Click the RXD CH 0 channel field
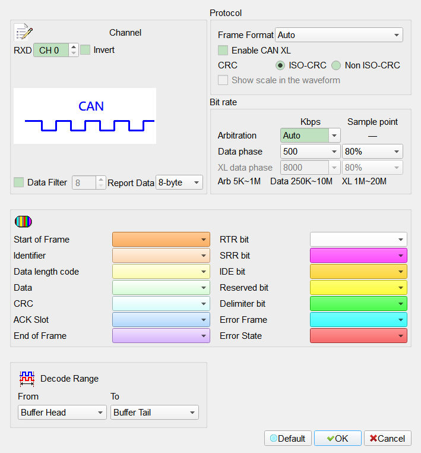This screenshot has width=421, height=453. pos(51,50)
